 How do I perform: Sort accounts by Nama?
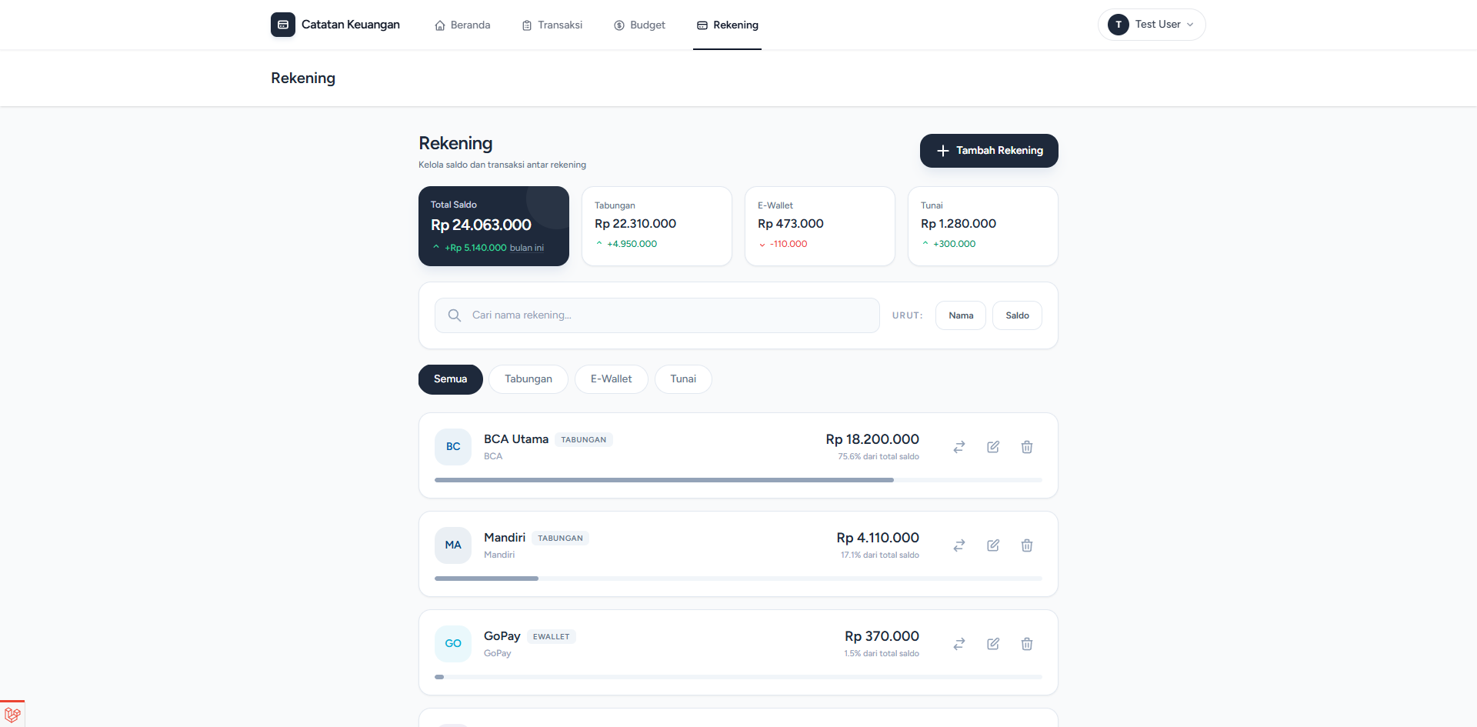pos(960,315)
